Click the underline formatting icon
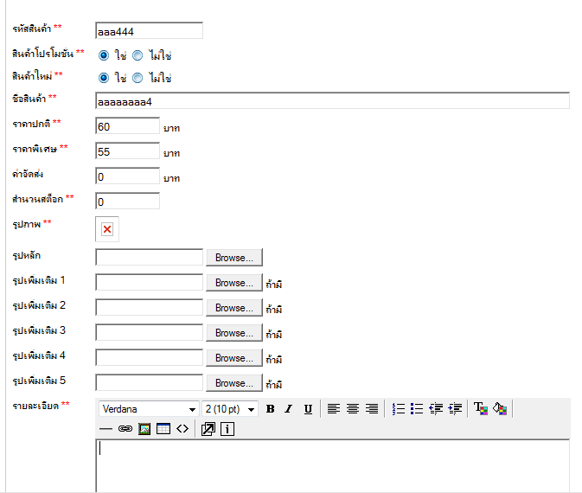 point(308,409)
